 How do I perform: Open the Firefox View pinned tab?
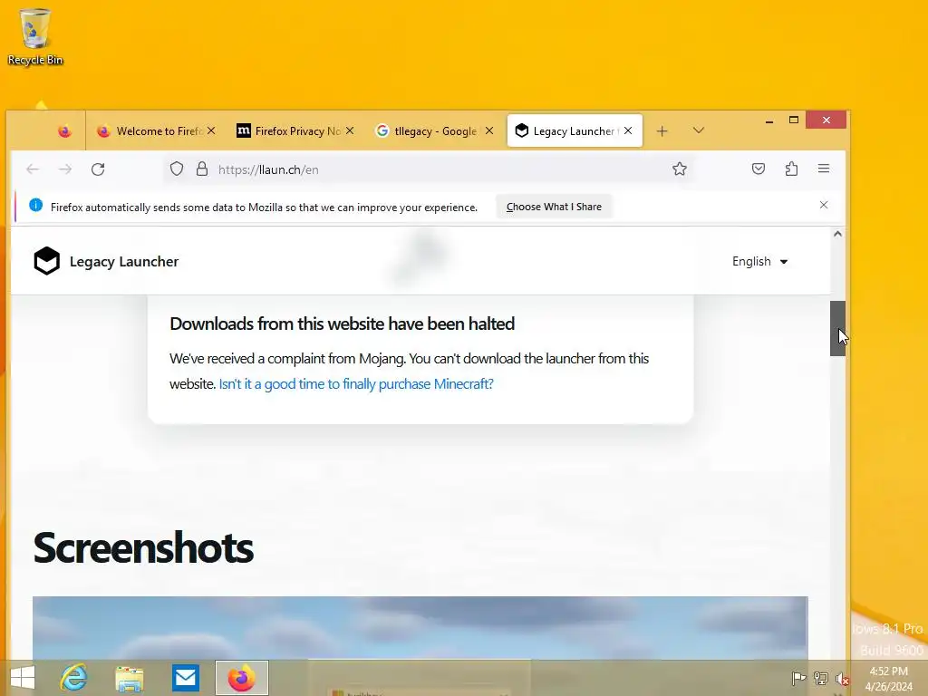coord(64,130)
